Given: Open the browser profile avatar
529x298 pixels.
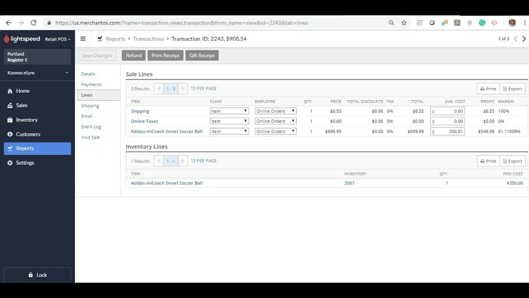Looking at the screenshot, I should [x=512, y=23].
